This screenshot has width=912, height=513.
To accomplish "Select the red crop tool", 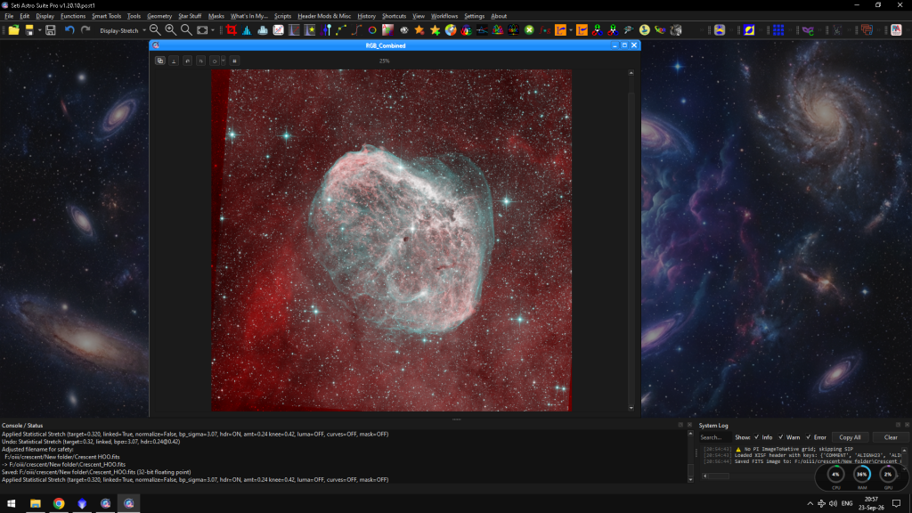I will click(x=232, y=30).
